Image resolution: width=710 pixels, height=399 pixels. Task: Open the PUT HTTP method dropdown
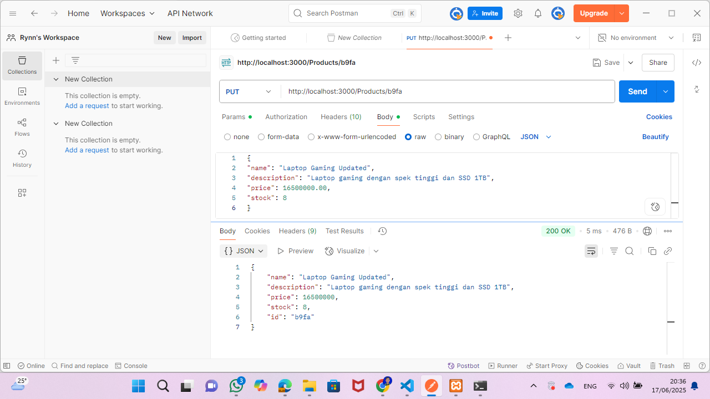coord(249,91)
